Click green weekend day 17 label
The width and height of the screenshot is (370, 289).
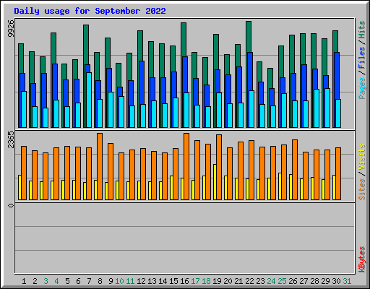coord(195,281)
